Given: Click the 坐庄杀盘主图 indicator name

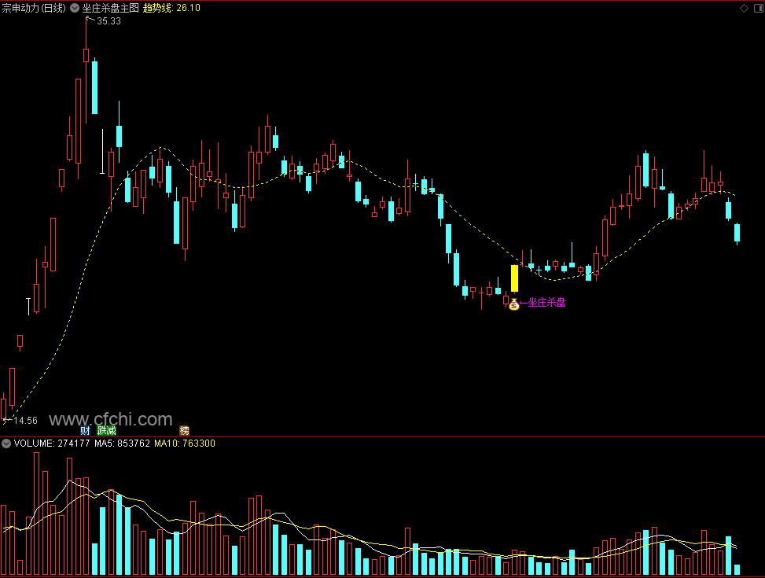Looking at the screenshot, I should pyautogui.click(x=111, y=8).
